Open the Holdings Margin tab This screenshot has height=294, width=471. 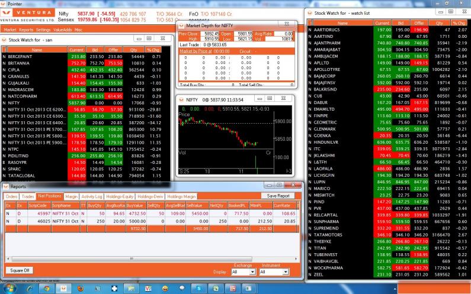click(x=181, y=196)
